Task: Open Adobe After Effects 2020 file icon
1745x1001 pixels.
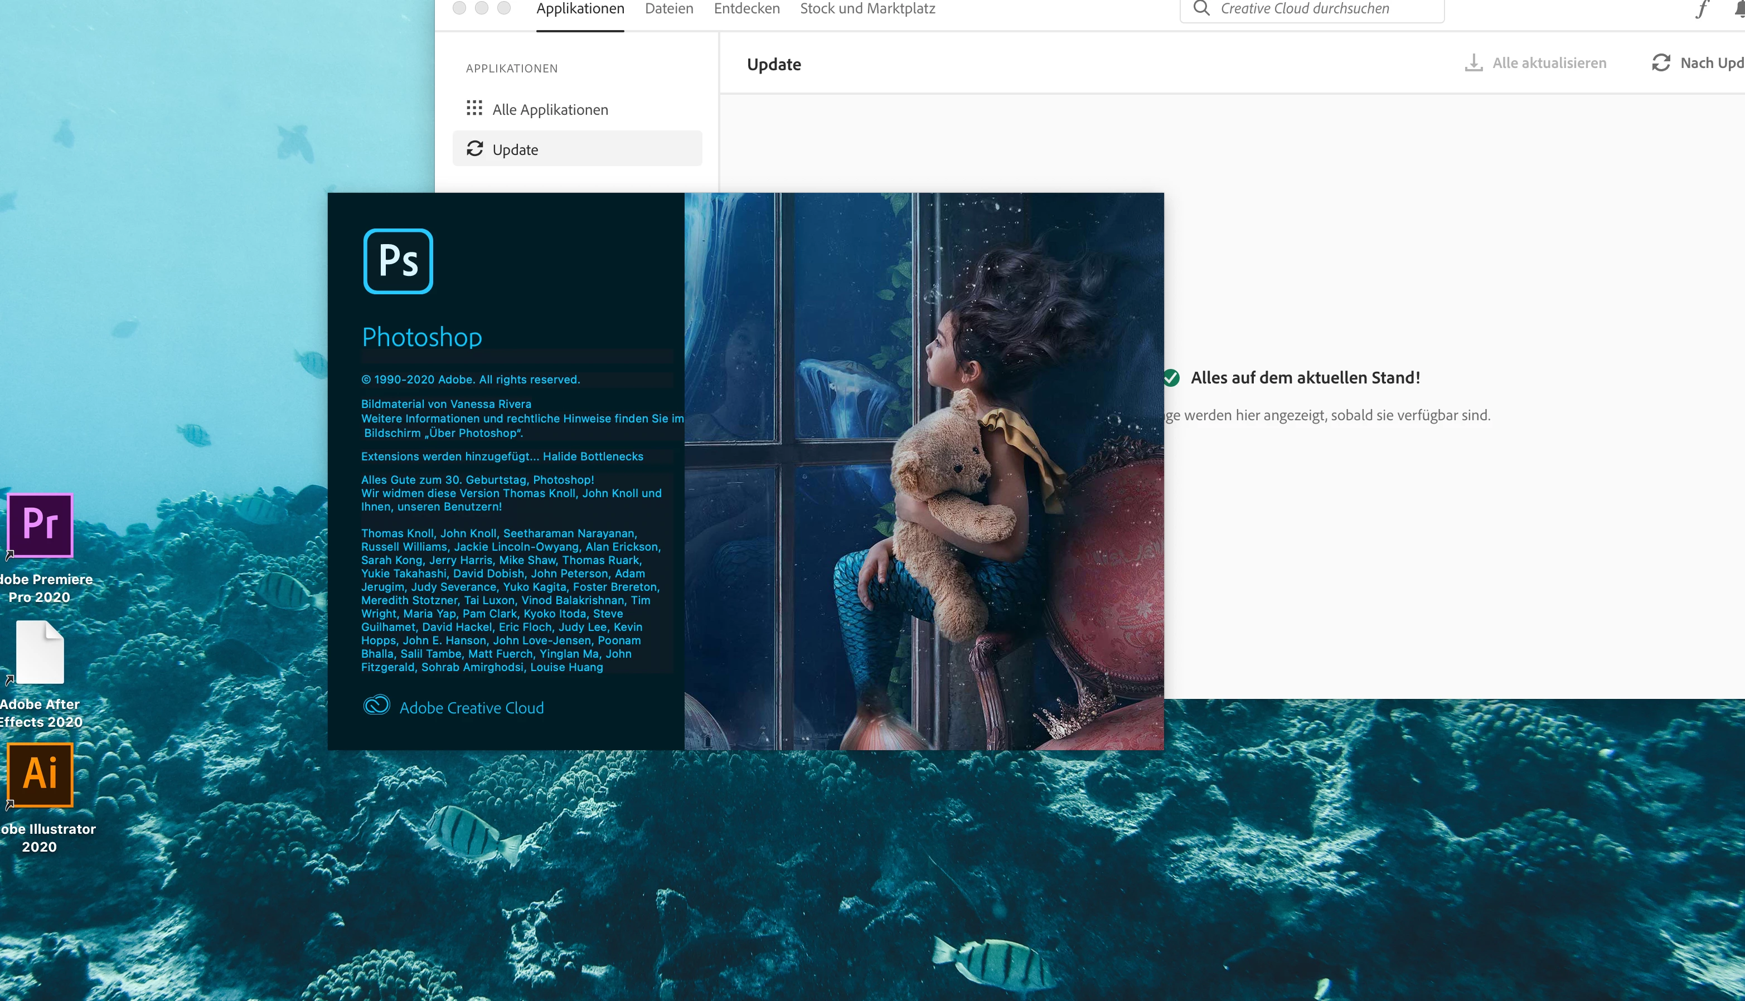Action: [x=40, y=652]
